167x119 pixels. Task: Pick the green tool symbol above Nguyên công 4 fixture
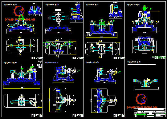pos(145,8)
